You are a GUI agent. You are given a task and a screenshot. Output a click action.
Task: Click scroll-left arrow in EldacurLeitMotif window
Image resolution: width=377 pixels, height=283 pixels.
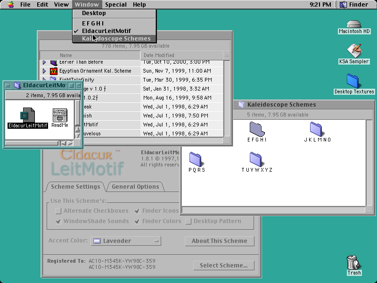point(63,143)
